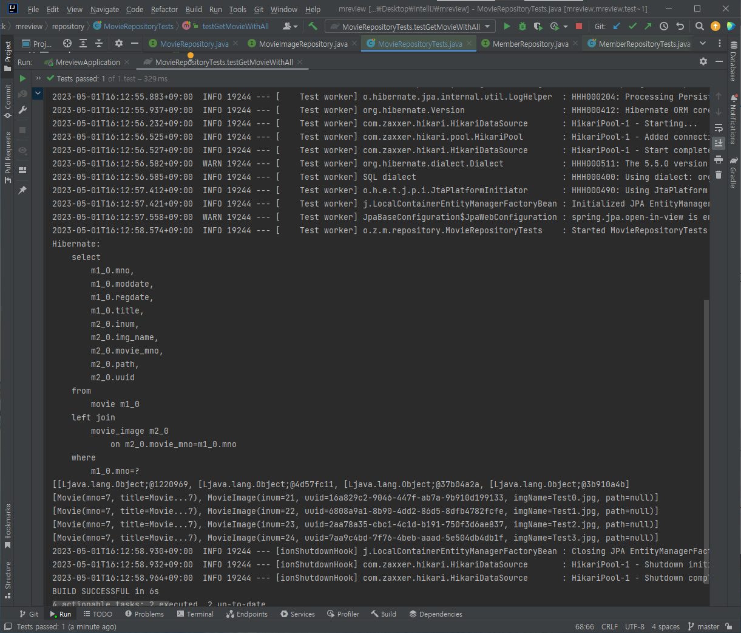Toggle the Bookmarks tool window

click(x=8, y=526)
